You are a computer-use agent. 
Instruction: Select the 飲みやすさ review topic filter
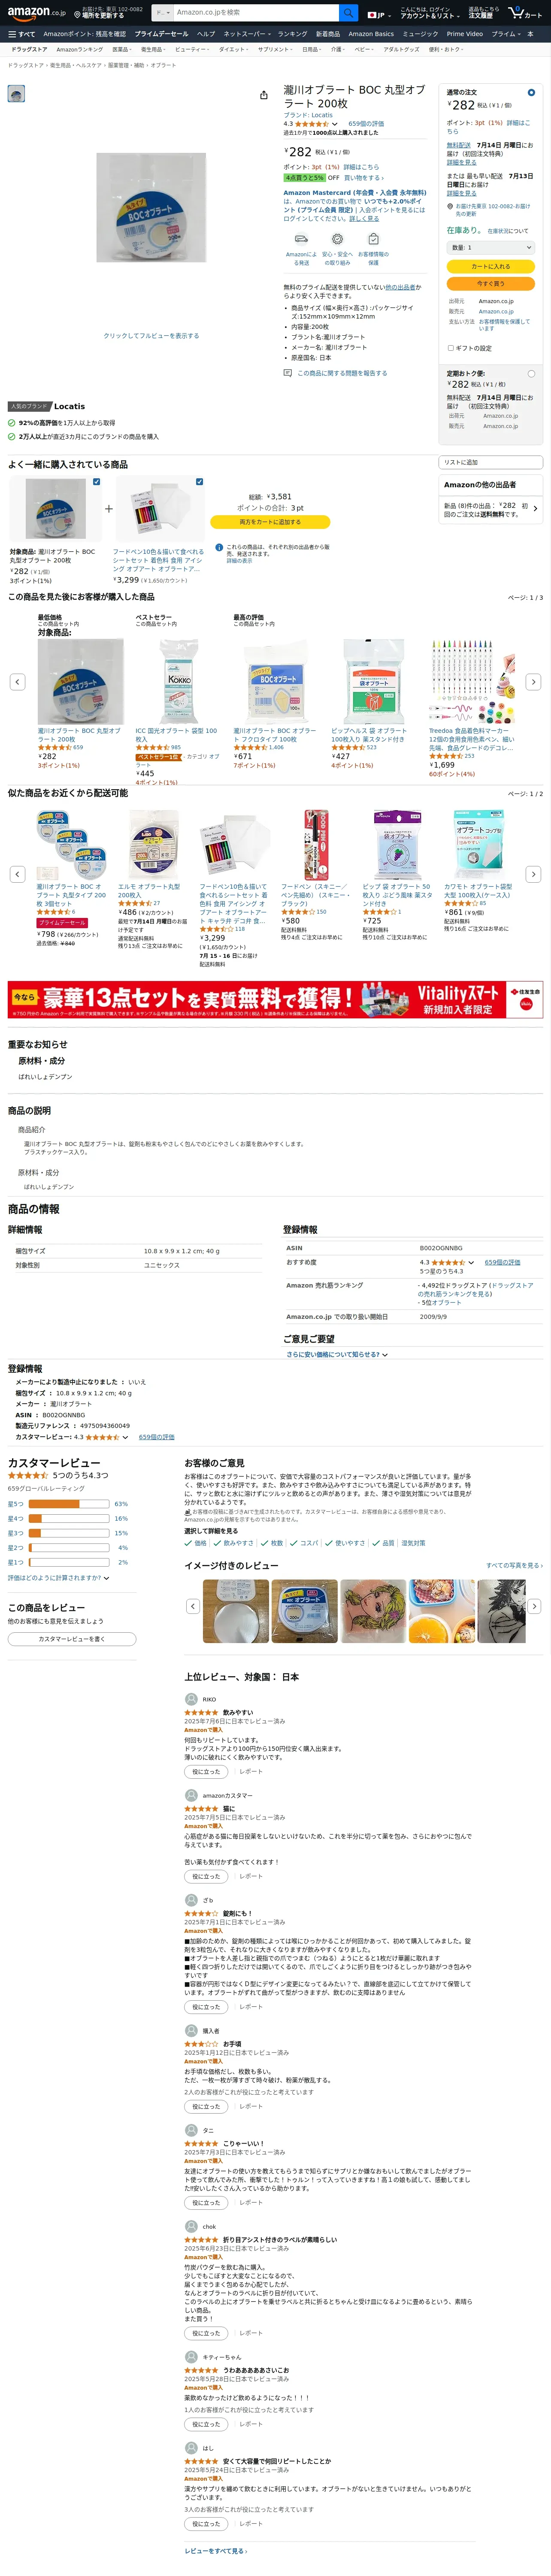234,1543
